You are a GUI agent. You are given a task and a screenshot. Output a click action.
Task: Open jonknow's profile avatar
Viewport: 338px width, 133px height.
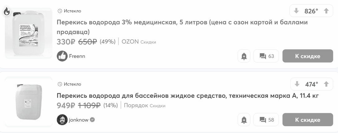(62, 120)
